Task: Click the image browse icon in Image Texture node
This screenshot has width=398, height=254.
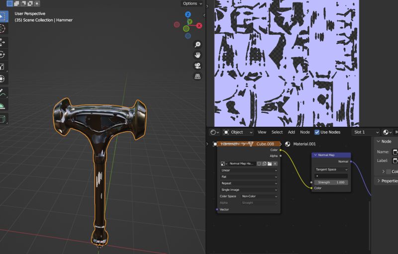Action: click(x=224, y=164)
